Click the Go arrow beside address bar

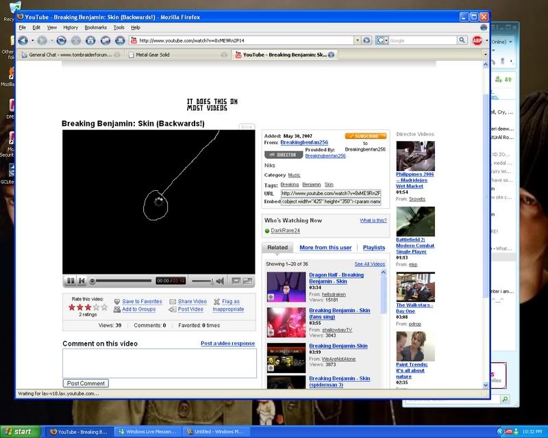366,40
